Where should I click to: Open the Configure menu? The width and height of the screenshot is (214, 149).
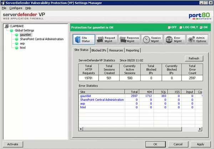pyautogui.click(x=16, y=8)
